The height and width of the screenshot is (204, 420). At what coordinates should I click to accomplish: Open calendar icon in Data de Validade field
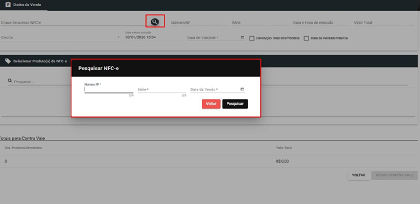243,38
